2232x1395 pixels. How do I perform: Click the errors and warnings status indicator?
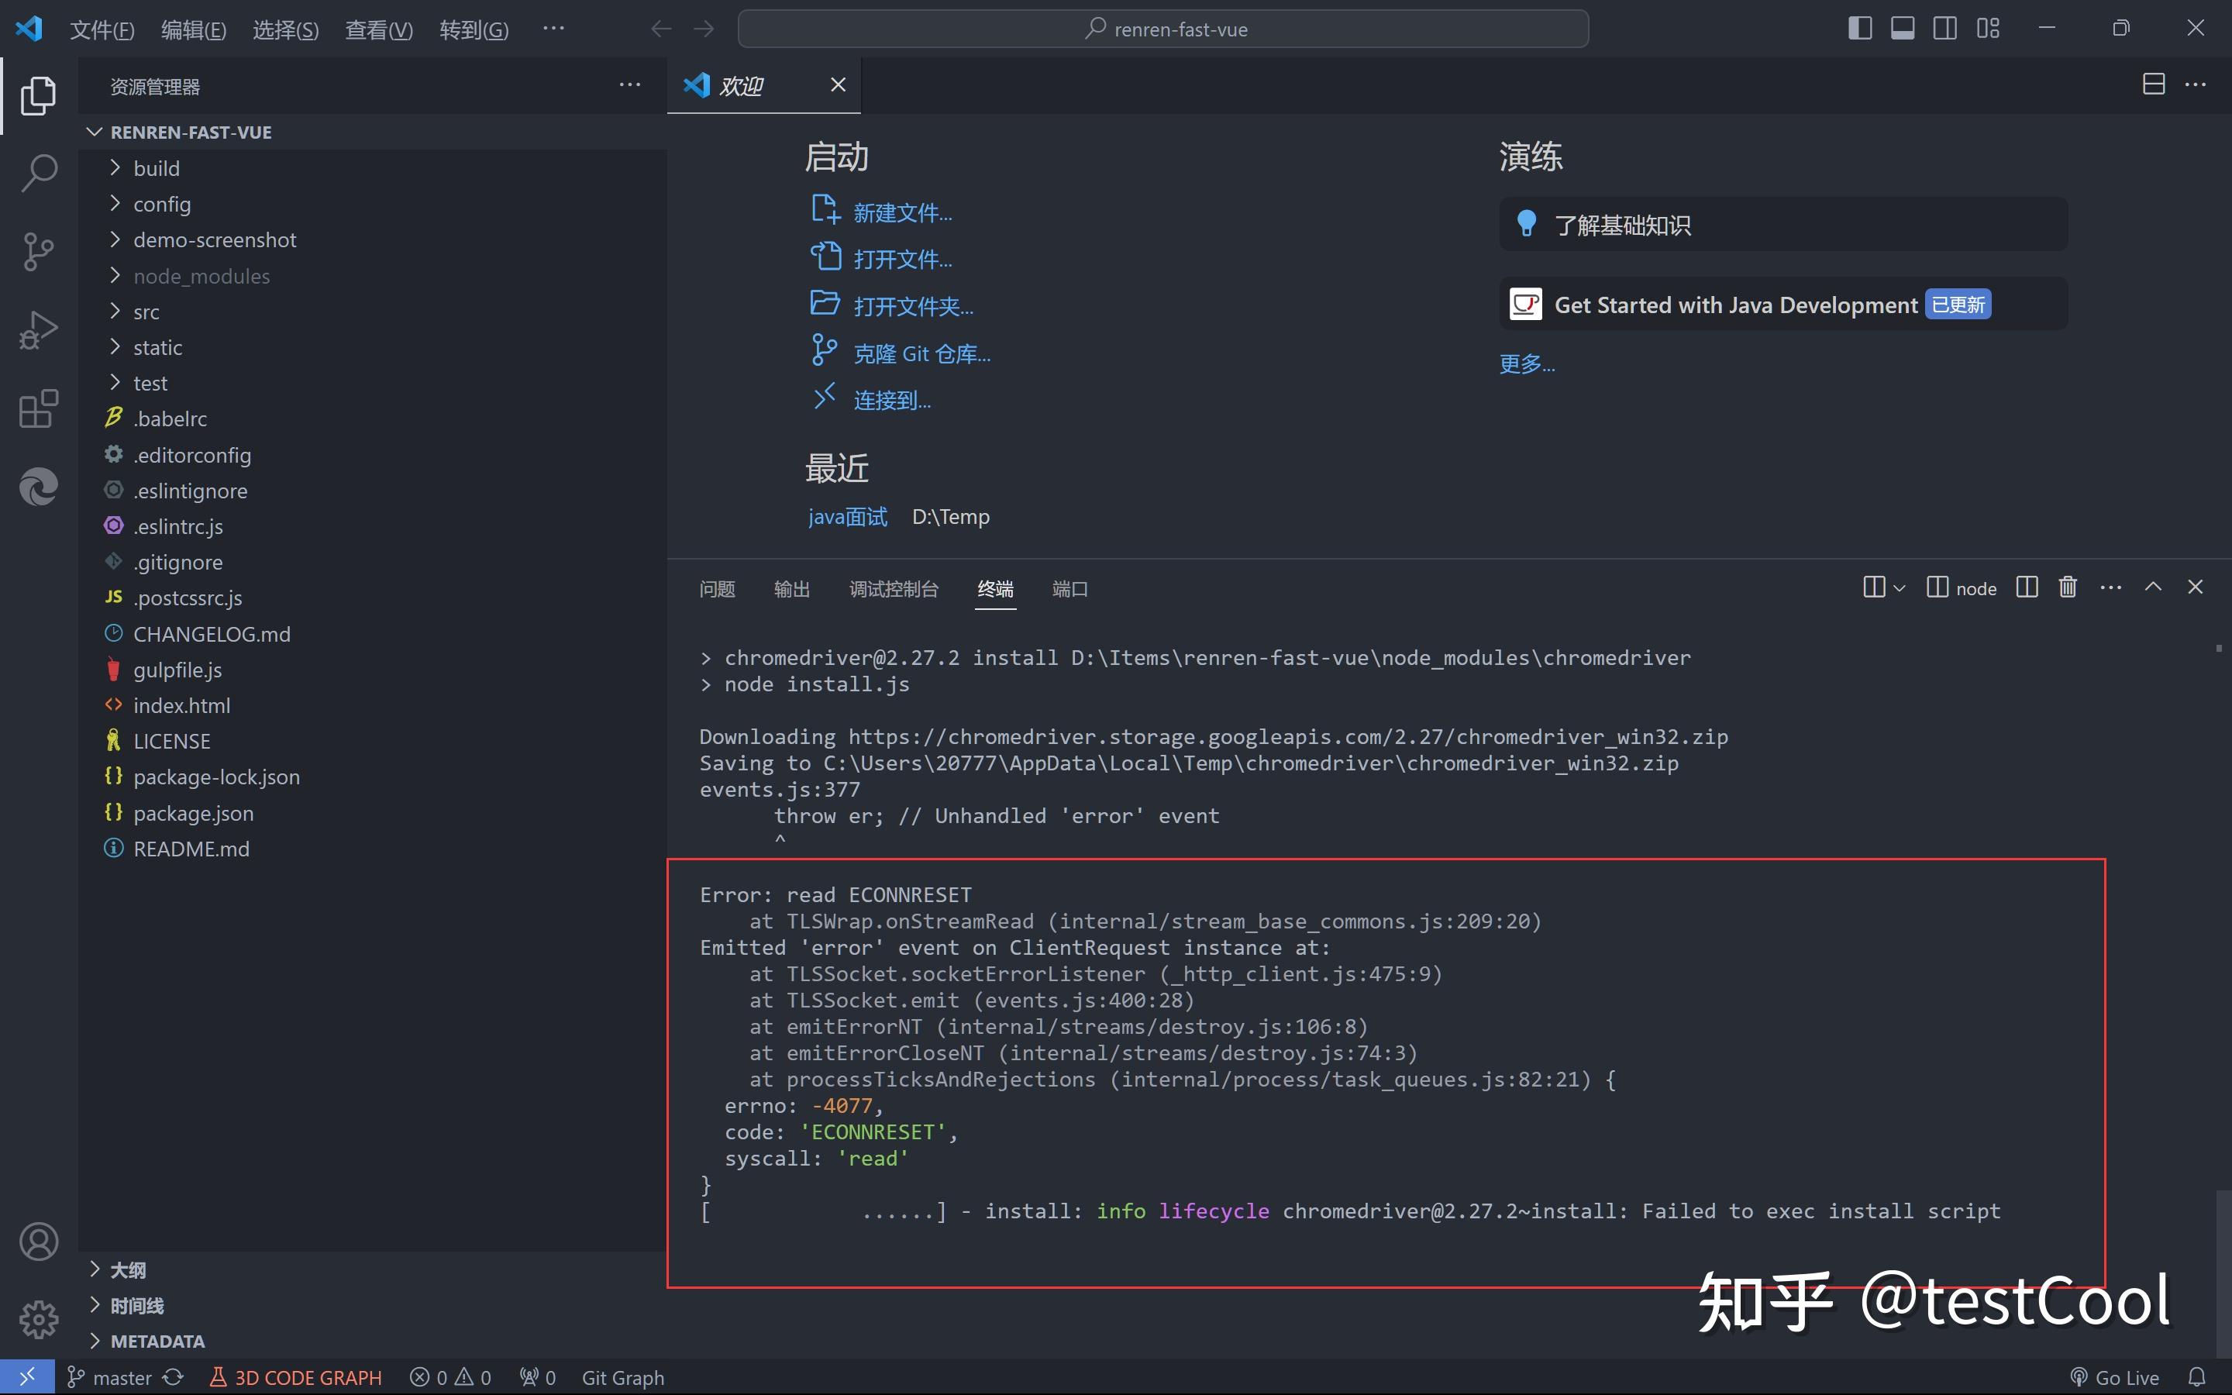(449, 1376)
